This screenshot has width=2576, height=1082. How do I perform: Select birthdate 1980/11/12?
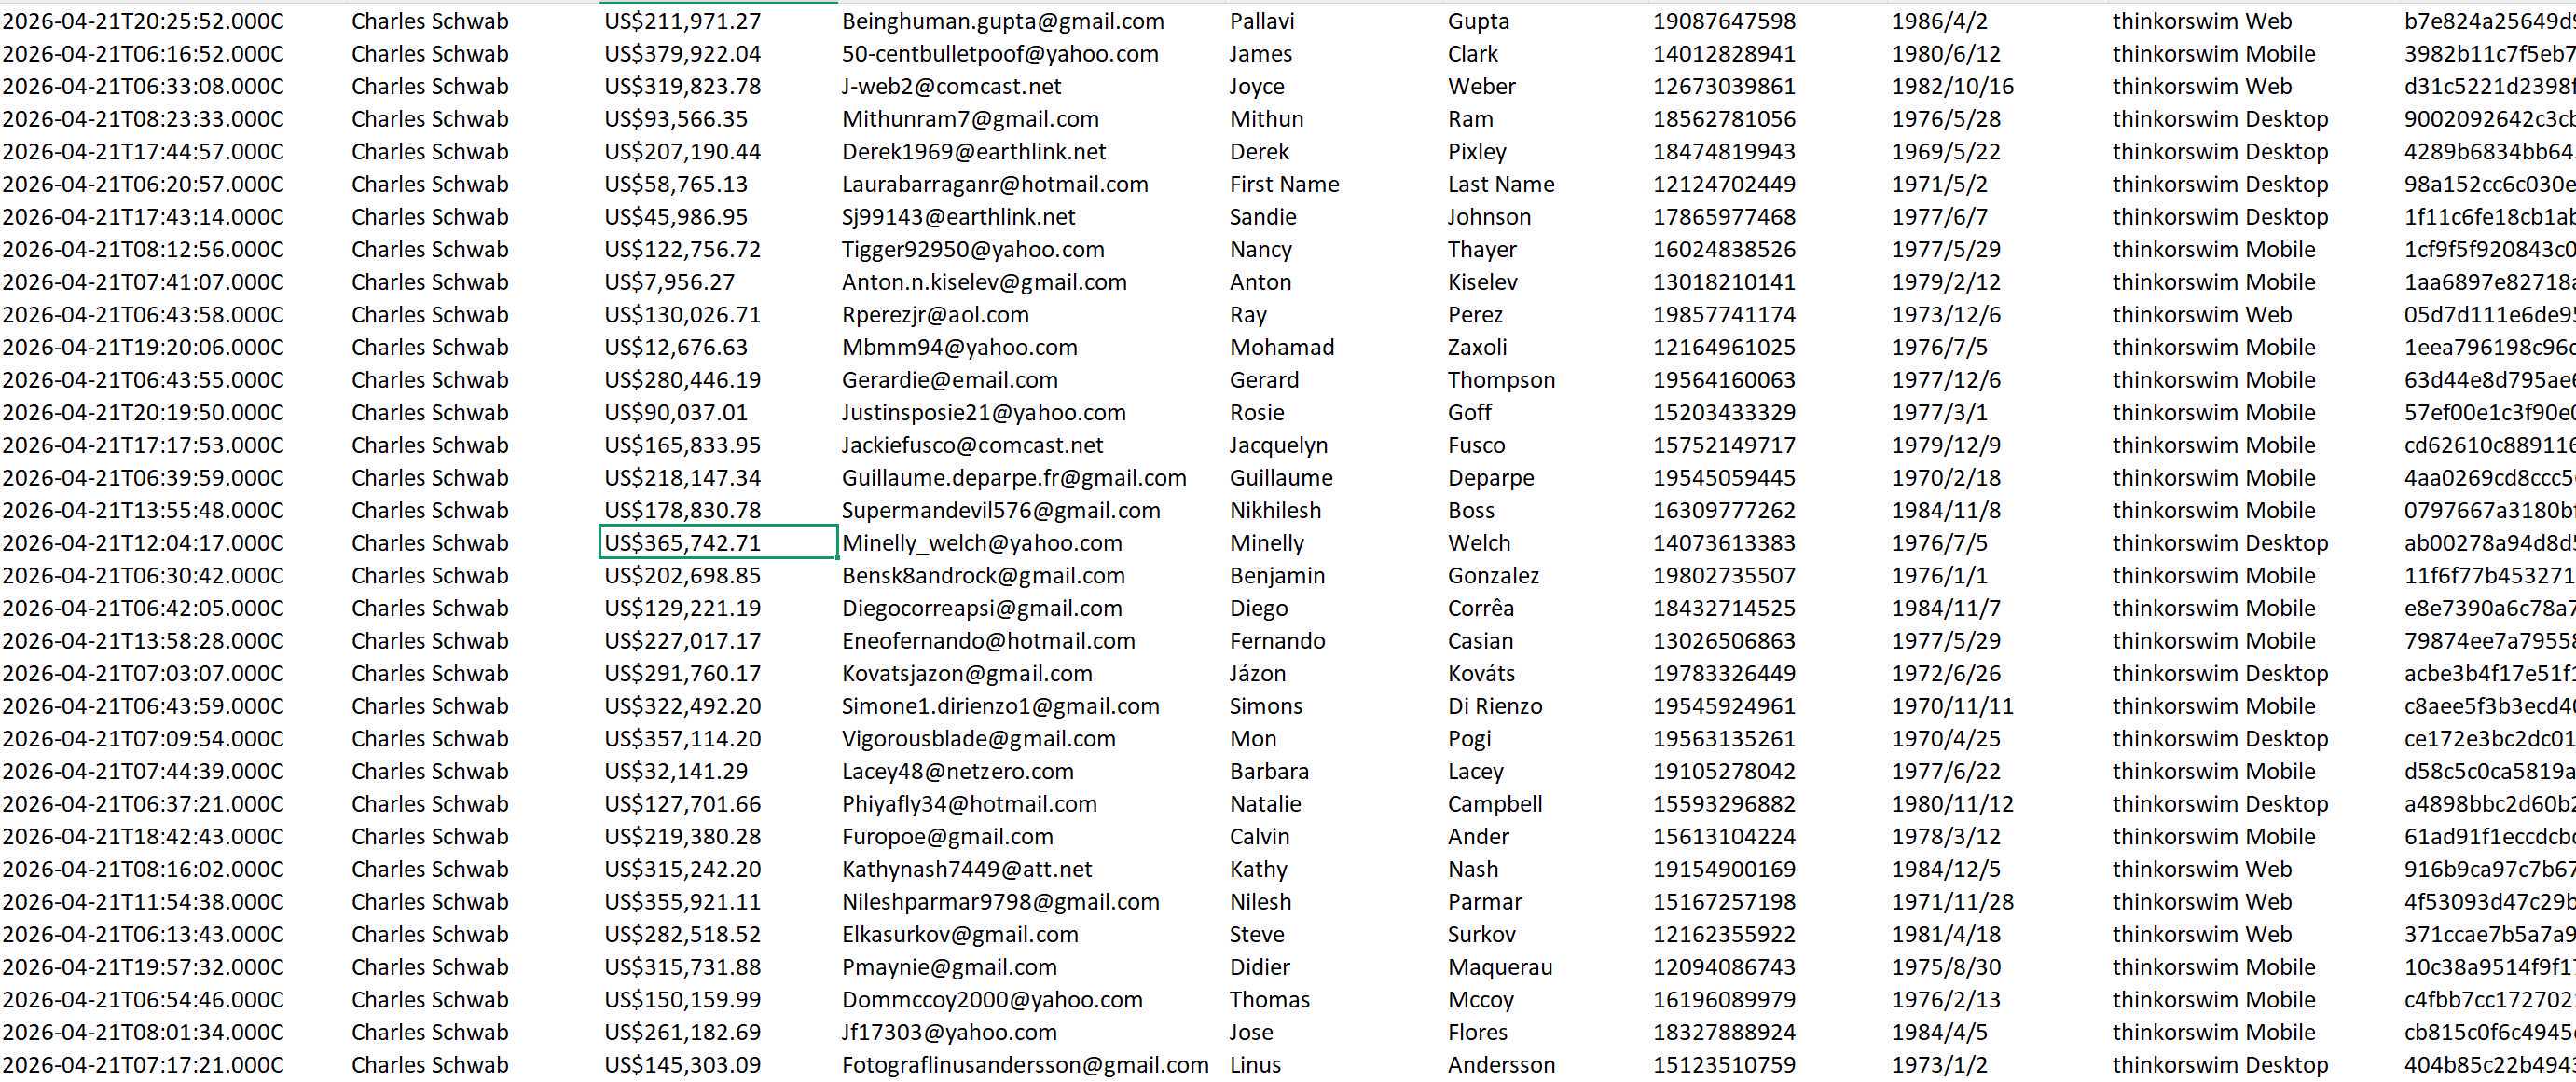(1953, 804)
